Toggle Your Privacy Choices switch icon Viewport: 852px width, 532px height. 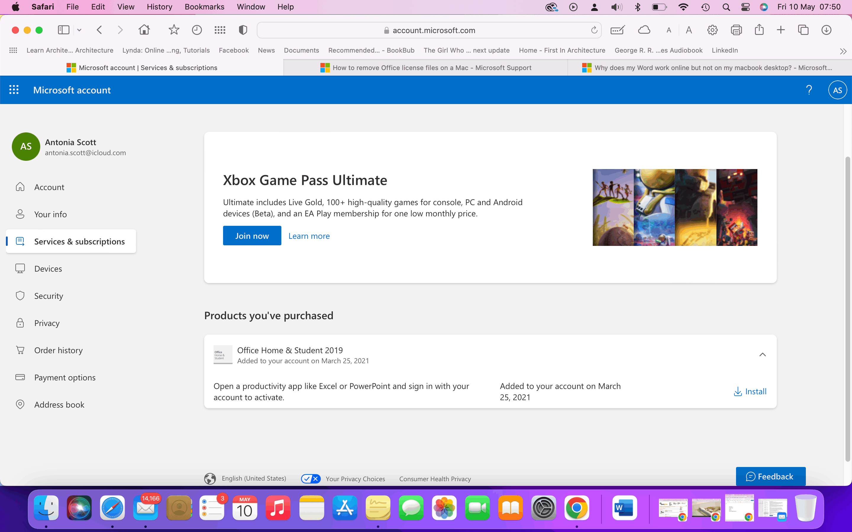coord(311,479)
